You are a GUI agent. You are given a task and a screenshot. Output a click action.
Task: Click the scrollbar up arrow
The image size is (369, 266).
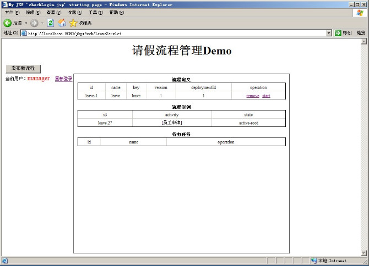click(x=364, y=42)
